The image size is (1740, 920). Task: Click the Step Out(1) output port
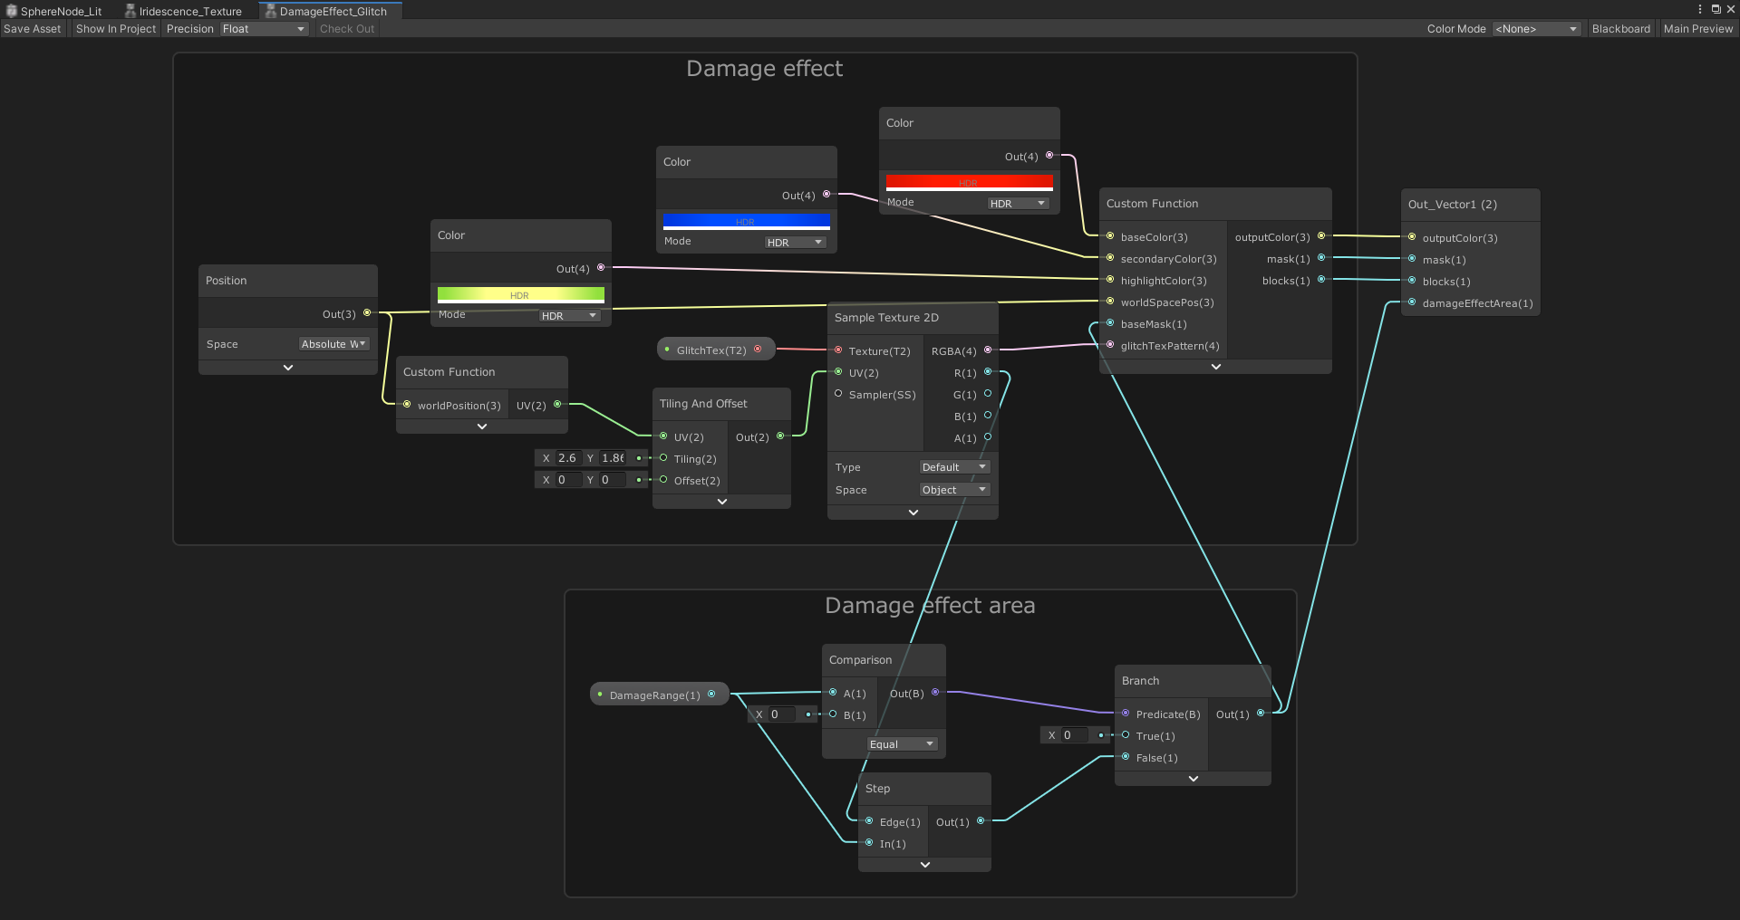tap(981, 821)
